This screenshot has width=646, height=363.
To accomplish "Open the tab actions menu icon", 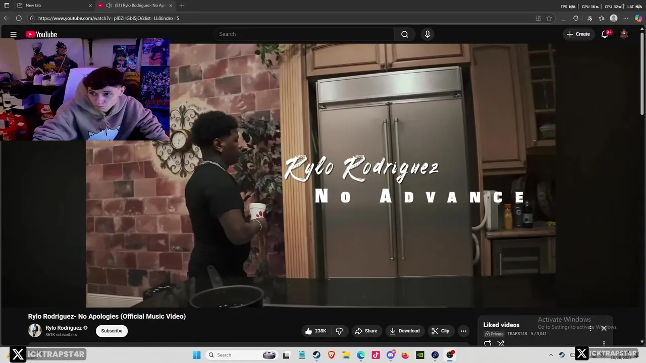I will (x=7, y=6).
